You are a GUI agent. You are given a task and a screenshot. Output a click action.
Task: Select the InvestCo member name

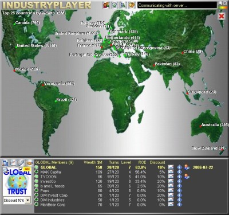tap(48, 181)
